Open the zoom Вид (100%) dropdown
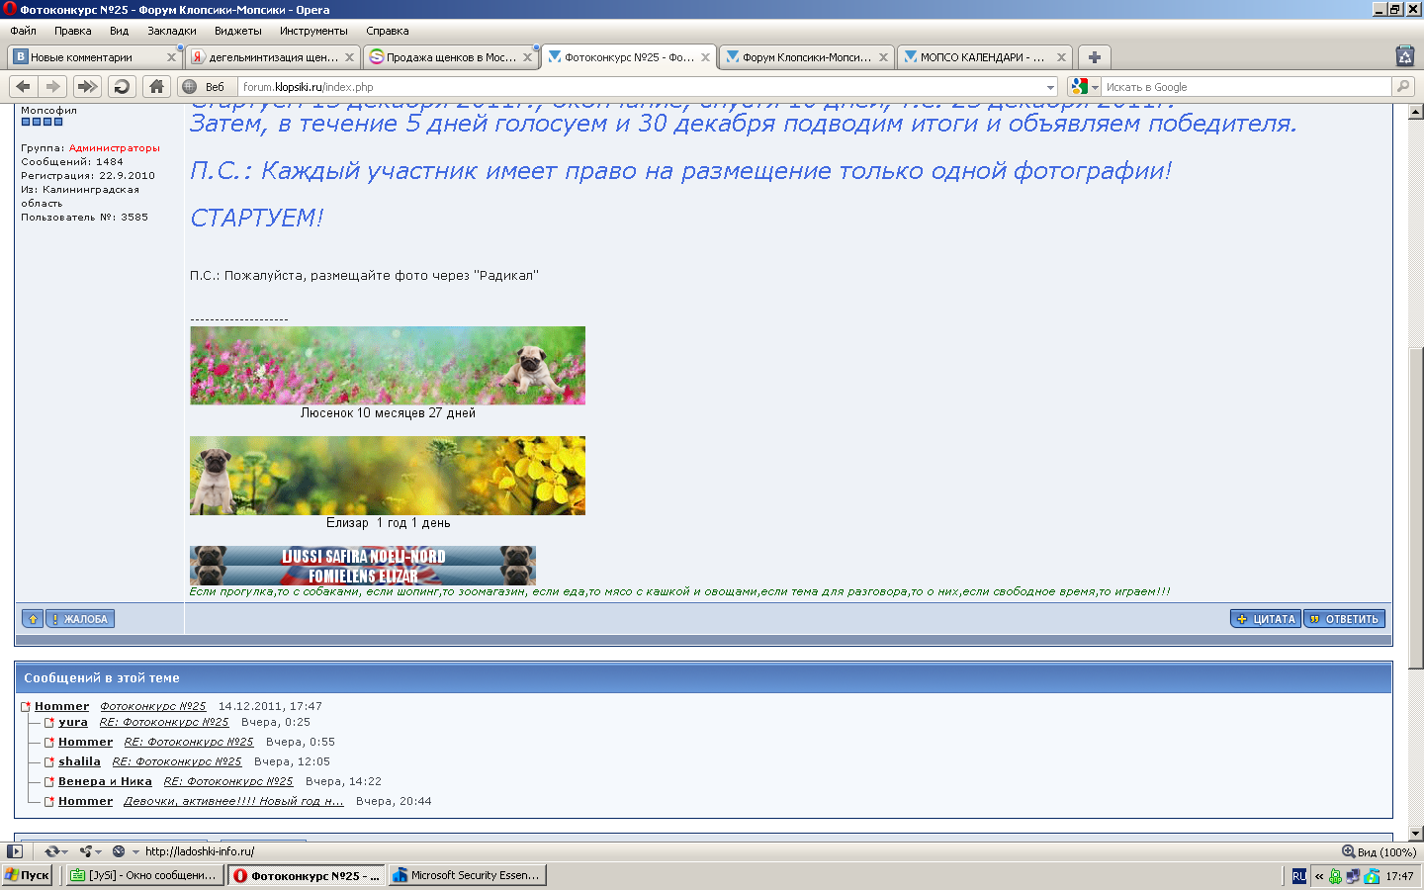This screenshot has height=890, width=1424. (1379, 851)
